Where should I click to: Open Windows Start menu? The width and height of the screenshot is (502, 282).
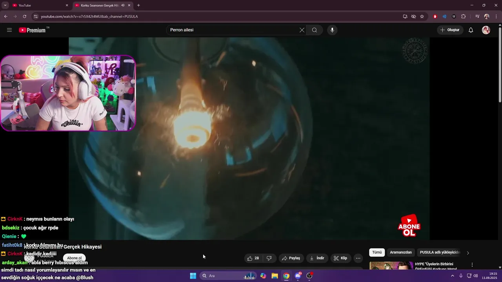tap(193, 276)
